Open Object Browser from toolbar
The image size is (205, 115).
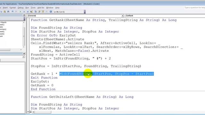43,11
